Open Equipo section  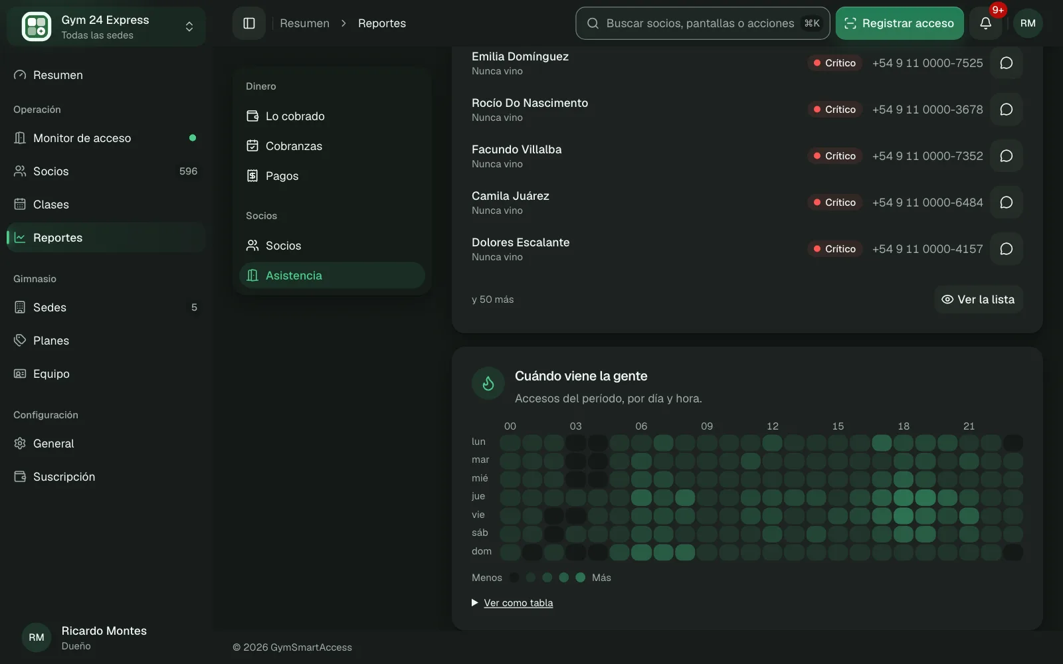click(106, 374)
